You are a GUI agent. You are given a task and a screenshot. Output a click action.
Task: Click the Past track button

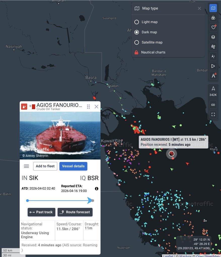click(42, 212)
